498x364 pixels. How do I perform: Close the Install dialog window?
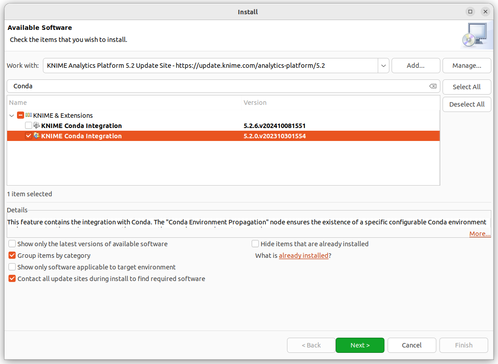point(485,12)
